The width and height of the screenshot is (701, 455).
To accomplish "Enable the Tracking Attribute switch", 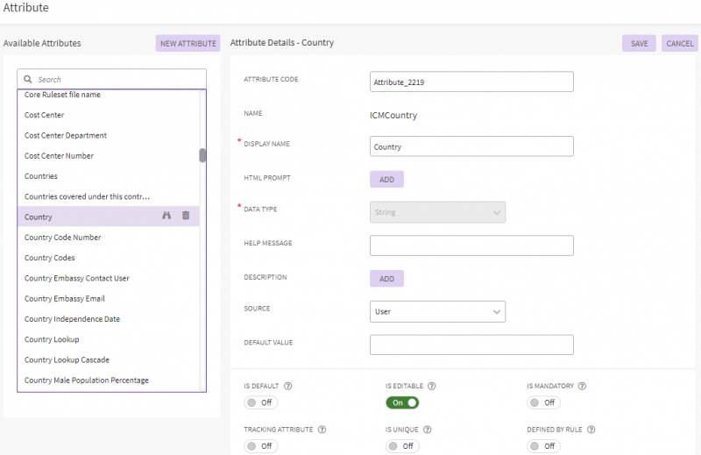I will [x=260, y=446].
